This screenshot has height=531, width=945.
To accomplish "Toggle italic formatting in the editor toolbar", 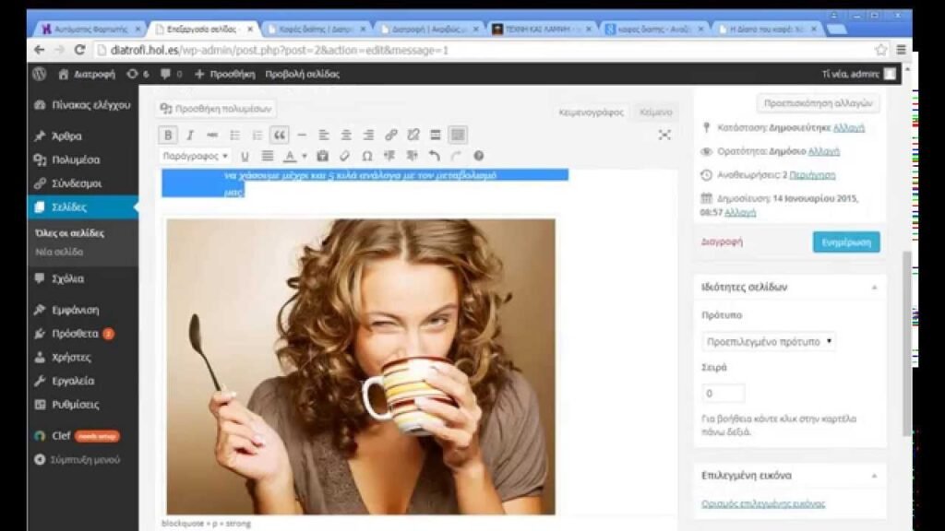I will 190,136.
